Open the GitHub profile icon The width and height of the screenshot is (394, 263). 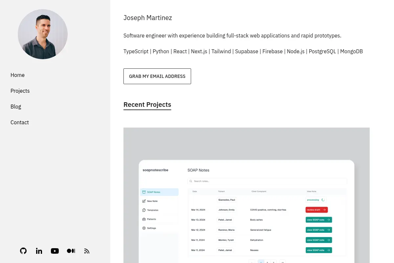tap(23, 251)
